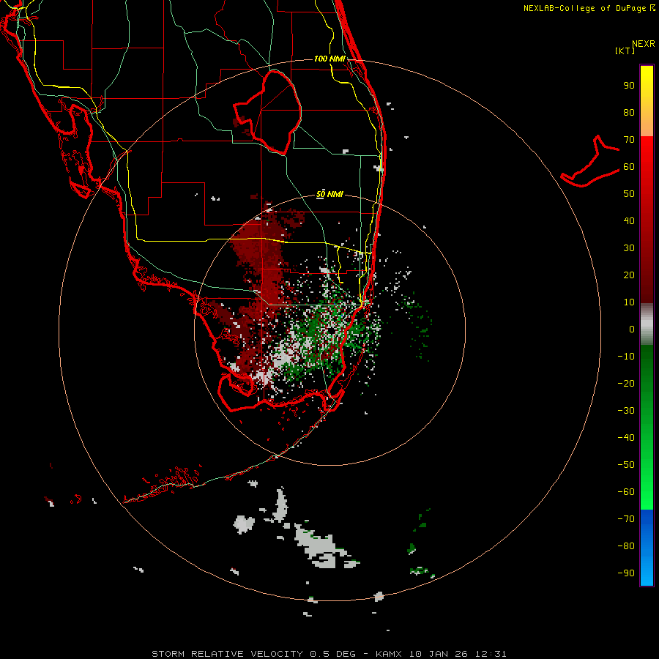Click the blue bottom segment of the color bar
The width and height of the screenshot is (659, 659).
click(647, 548)
